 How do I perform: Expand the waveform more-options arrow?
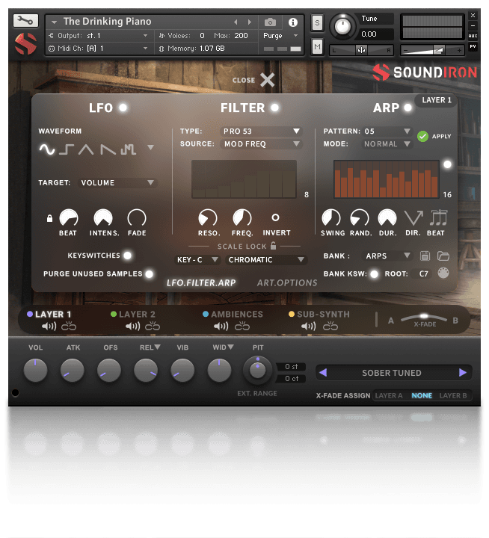click(x=150, y=147)
